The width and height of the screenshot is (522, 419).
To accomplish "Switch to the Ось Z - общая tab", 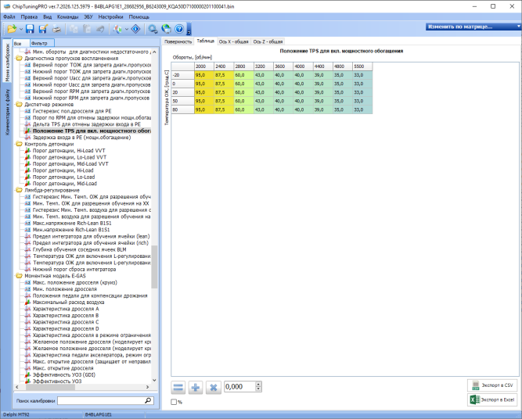I will click(268, 41).
